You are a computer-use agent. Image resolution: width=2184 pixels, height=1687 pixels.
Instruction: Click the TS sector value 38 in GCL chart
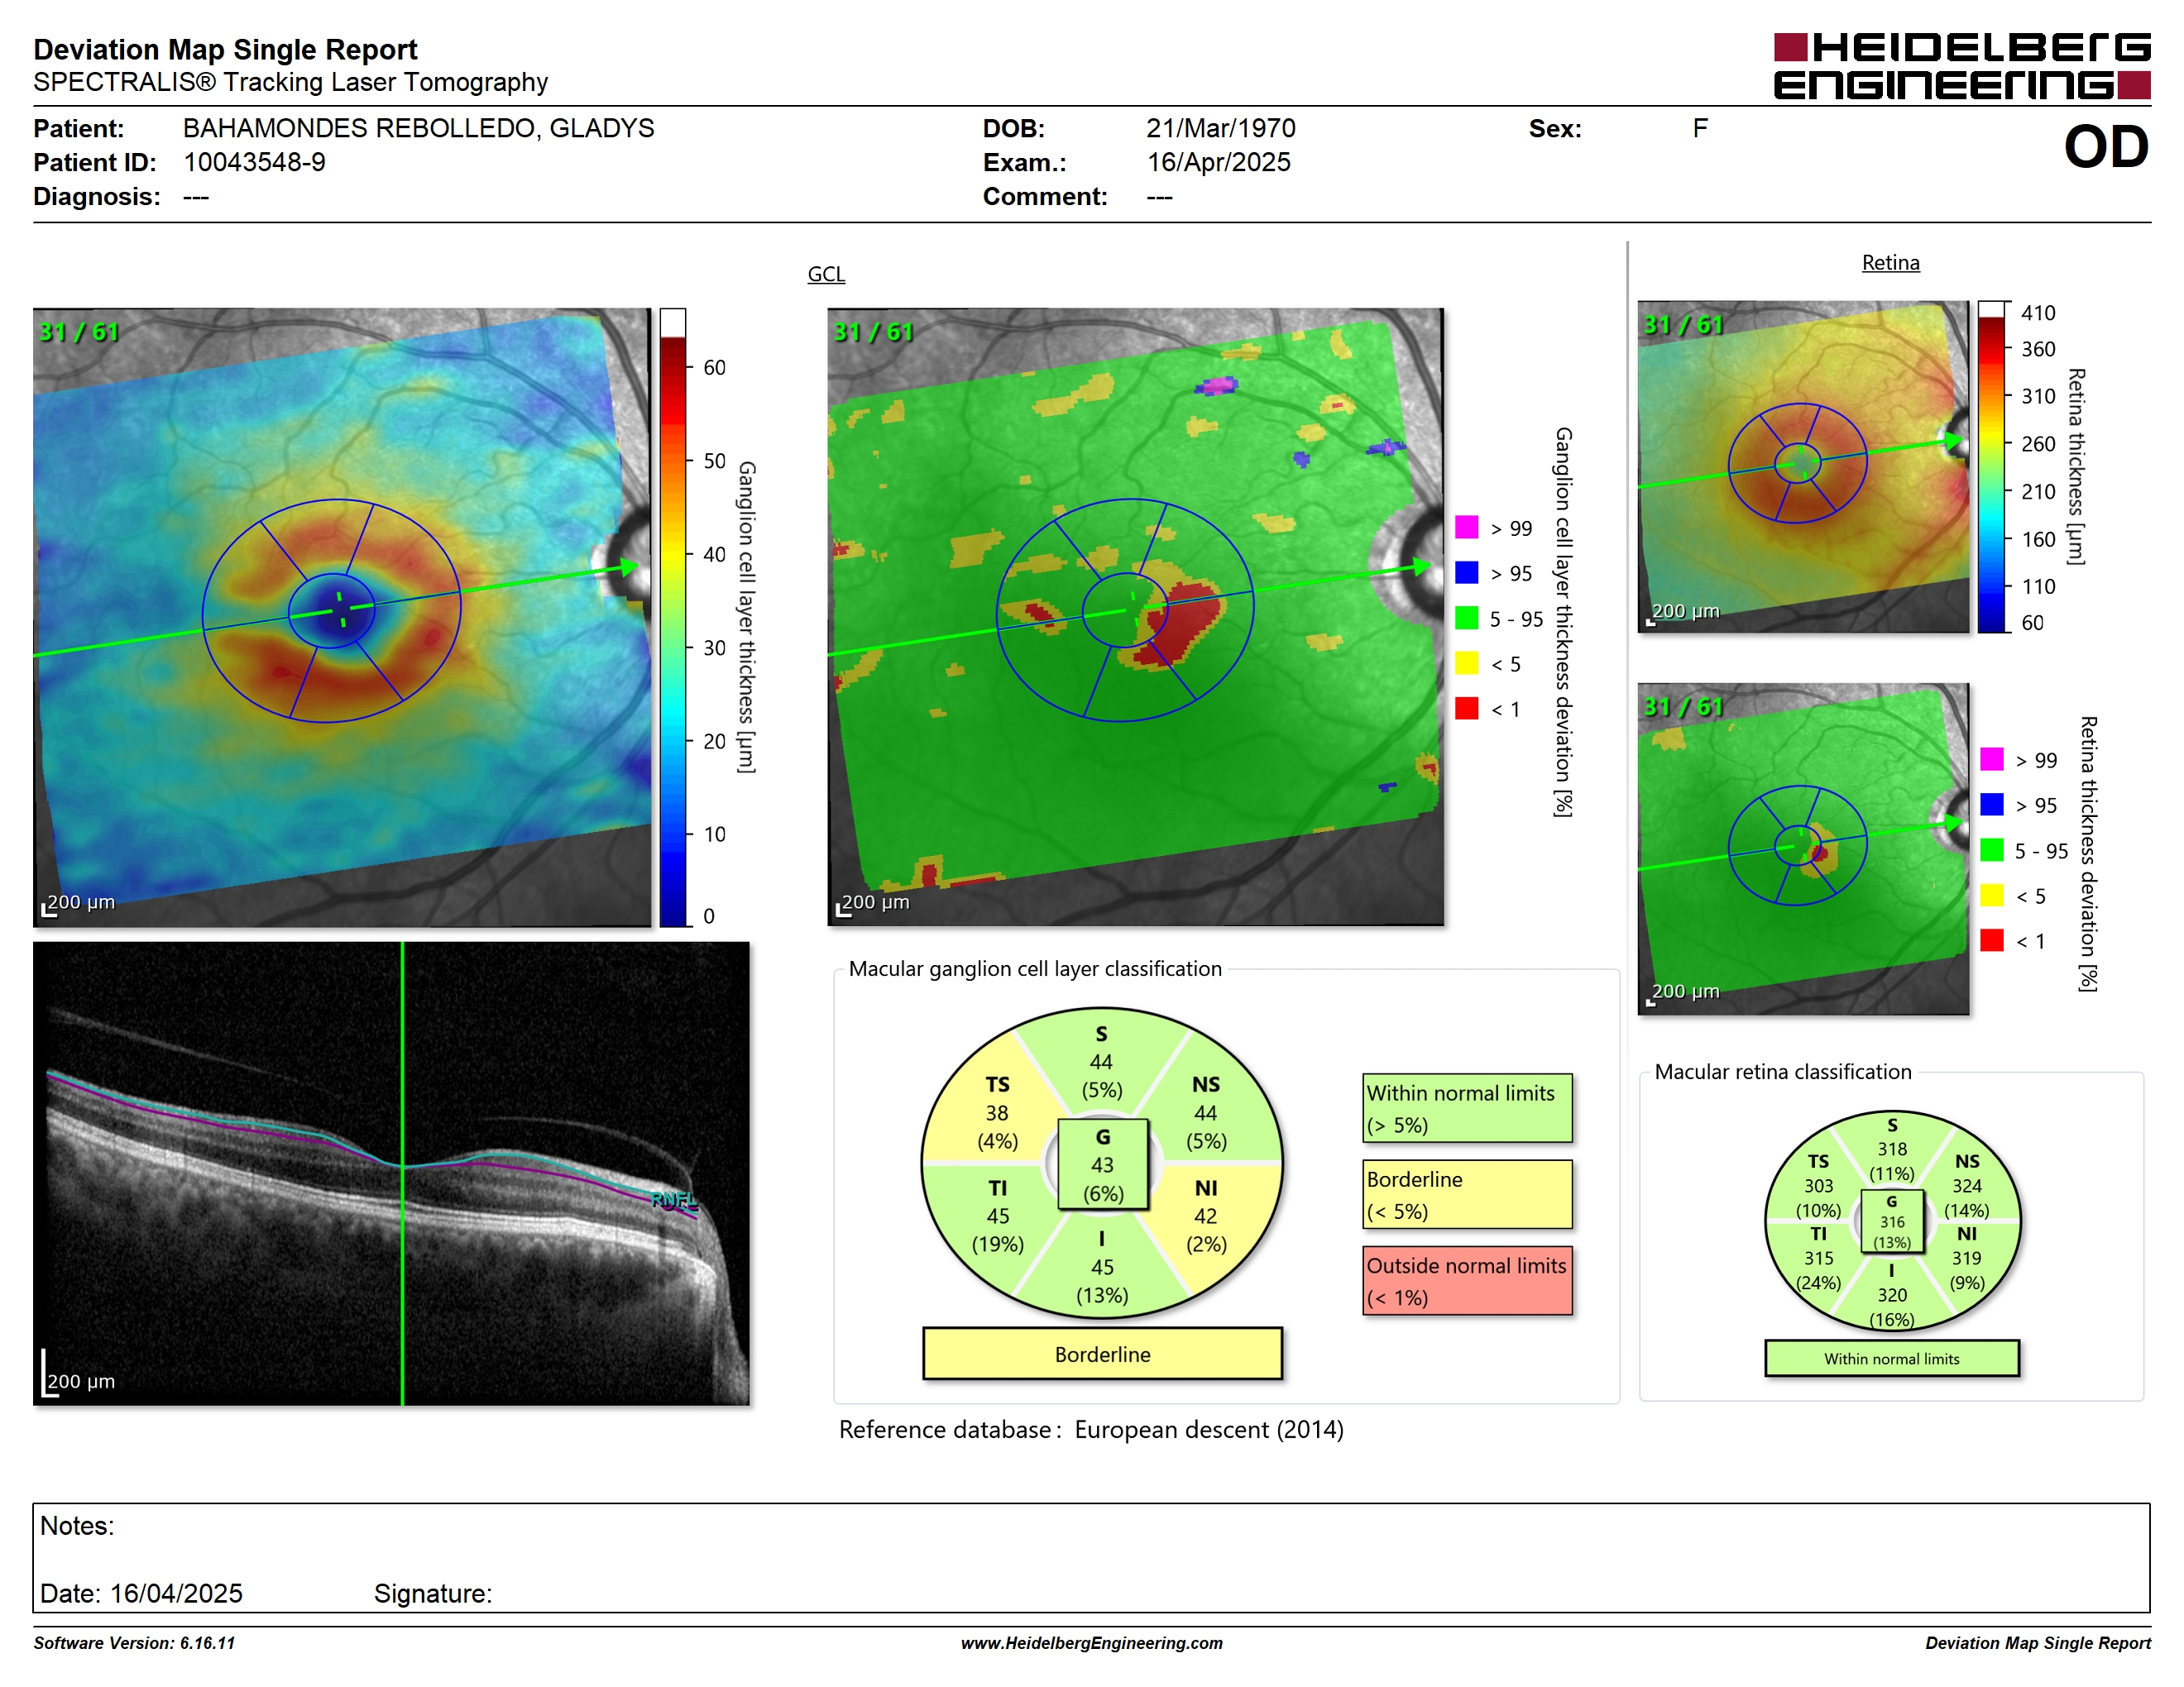coord(997,1113)
